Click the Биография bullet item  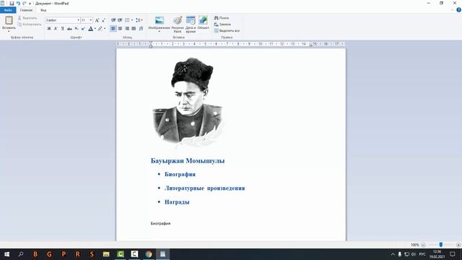[x=180, y=175]
